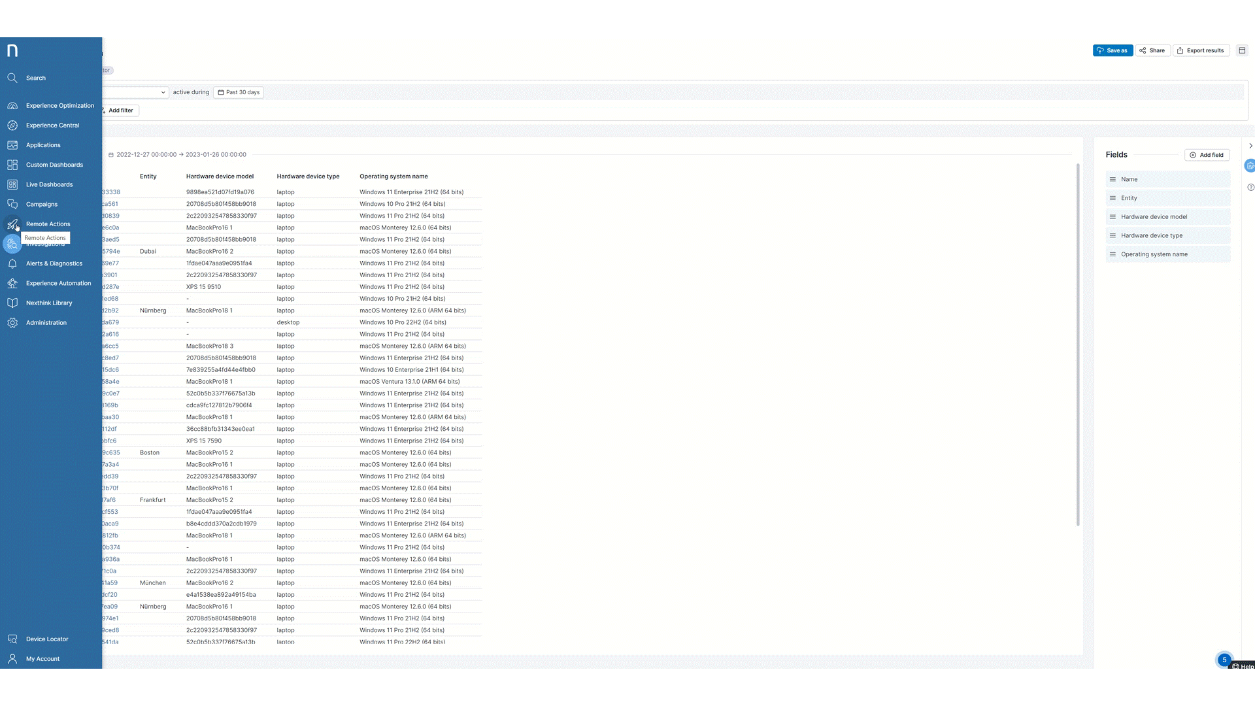The width and height of the screenshot is (1255, 706).
Task: Select the Hardware device model field entry
Action: pyautogui.click(x=1167, y=217)
